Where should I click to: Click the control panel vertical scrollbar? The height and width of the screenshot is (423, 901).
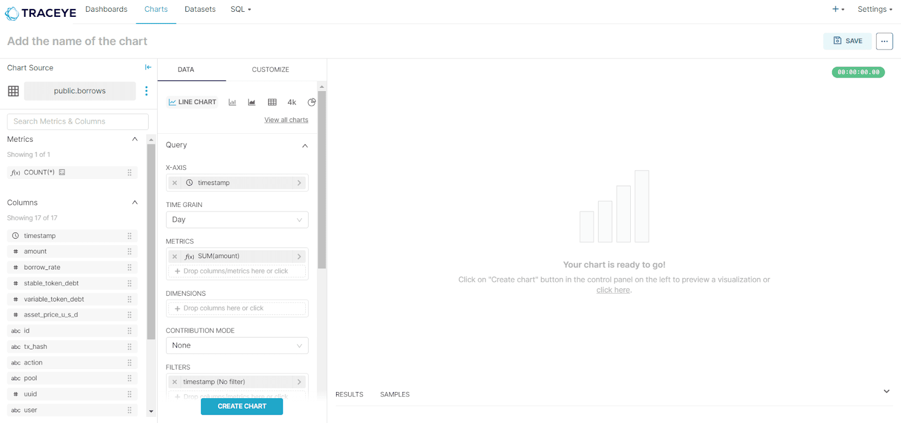click(x=322, y=180)
